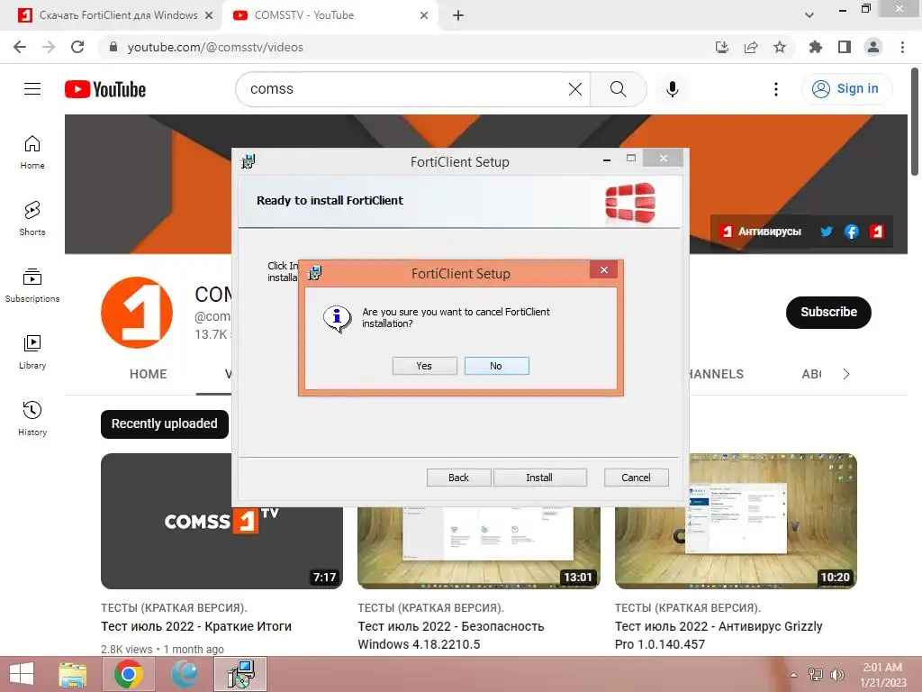Open Chrome profile avatar
The image size is (922, 692).
[873, 47]
